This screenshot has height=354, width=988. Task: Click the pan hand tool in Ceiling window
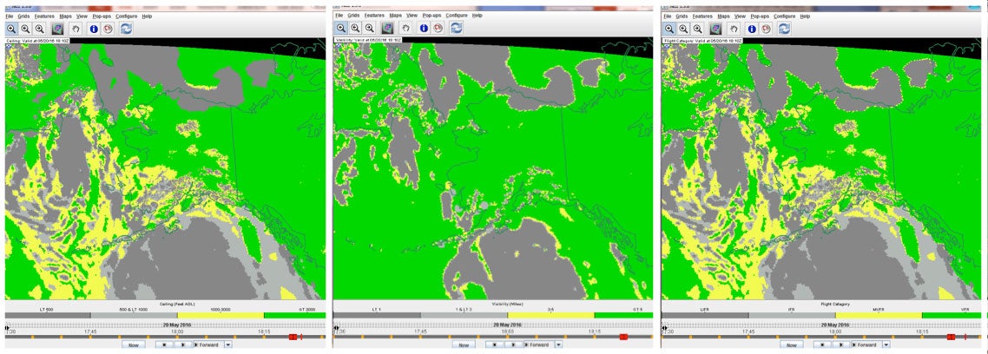(x=76, y=29)
